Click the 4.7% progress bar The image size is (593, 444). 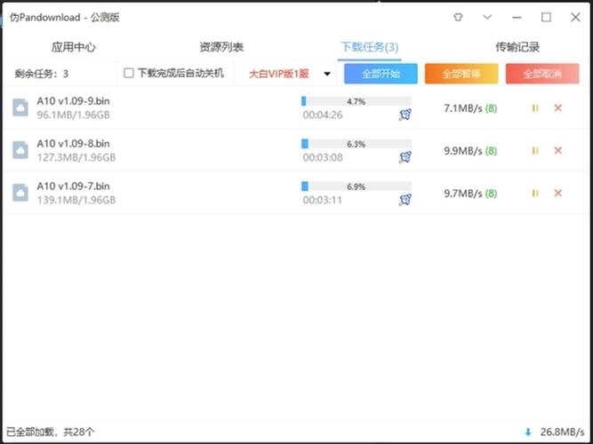pos(357,101)
